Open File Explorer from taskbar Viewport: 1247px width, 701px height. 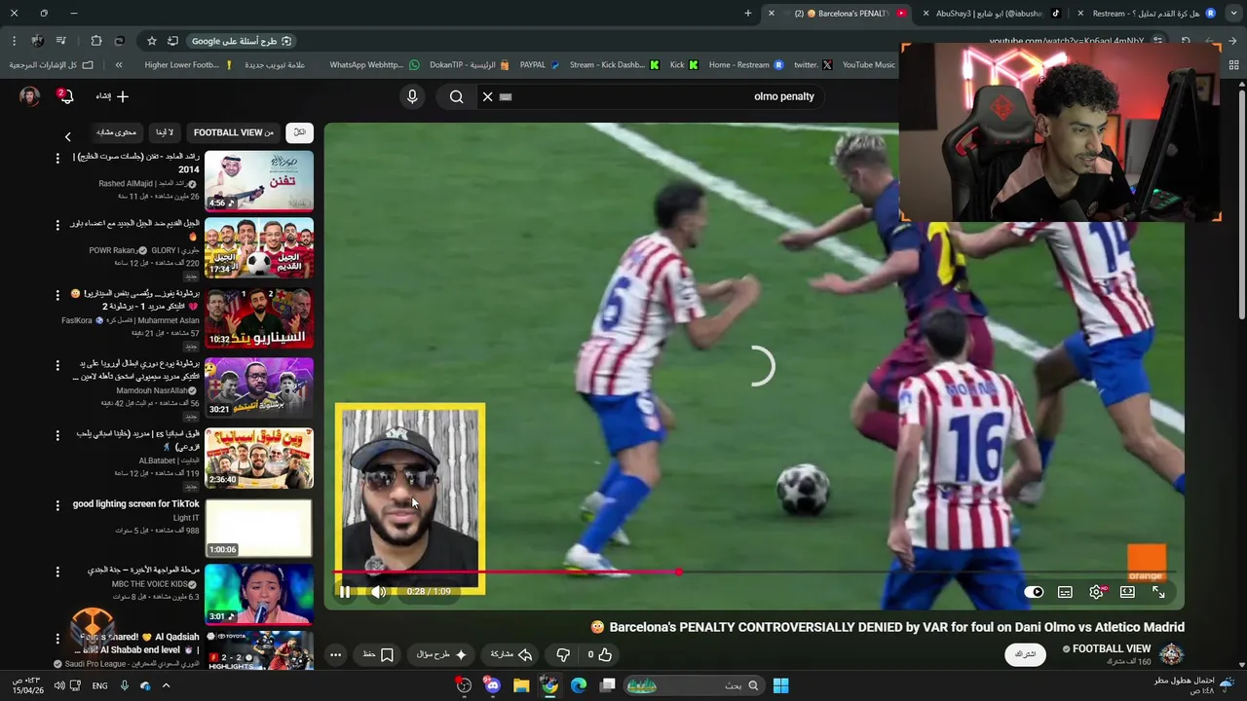[x=521, y=685]
